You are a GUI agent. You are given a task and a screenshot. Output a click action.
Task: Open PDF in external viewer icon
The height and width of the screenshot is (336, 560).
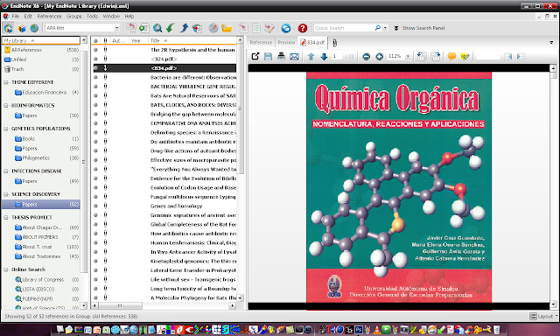(x=255, y=56)
